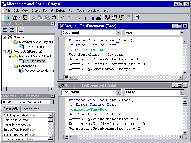Click the Paste clipboard icon
The image size is (191, 143).
coord(47,18)
